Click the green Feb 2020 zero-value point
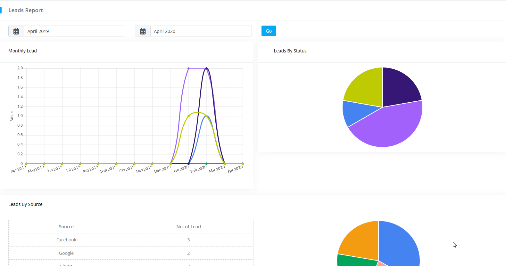This screenshot has height=266, width=506. 206,164
